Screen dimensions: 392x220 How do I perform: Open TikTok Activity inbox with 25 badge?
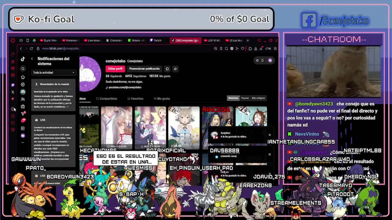point(23,121)
